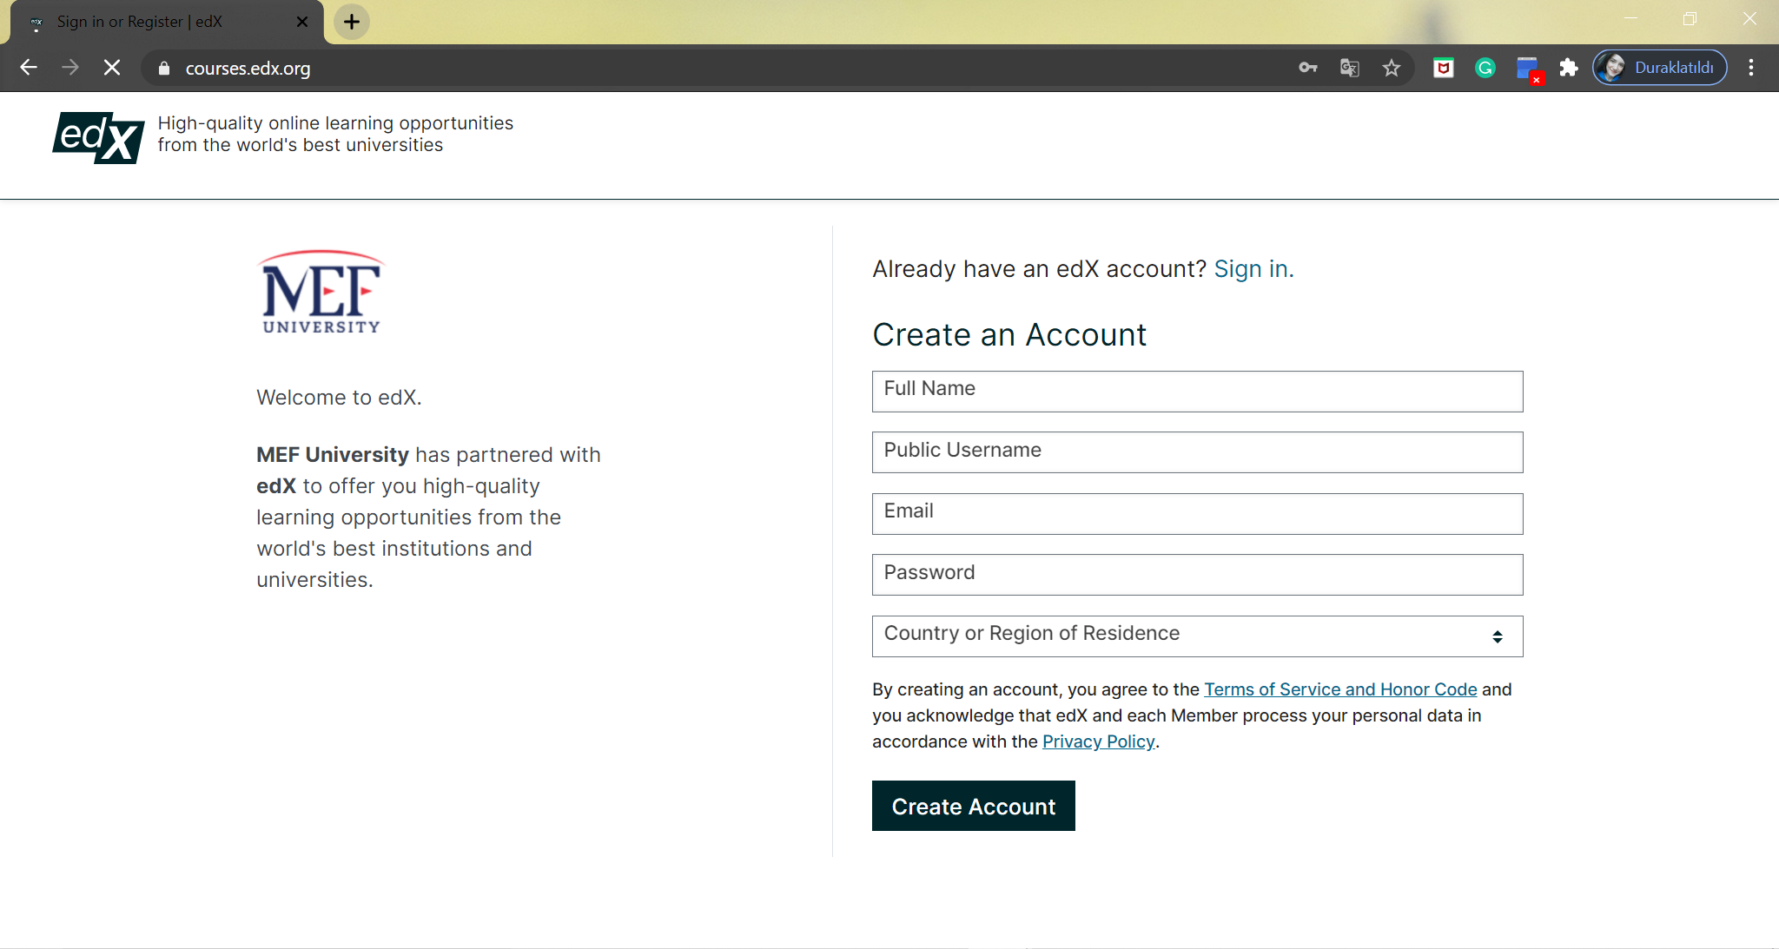
Task: Click 'High-quality online learning opportunities' tagline
Action: click(335, 123)
